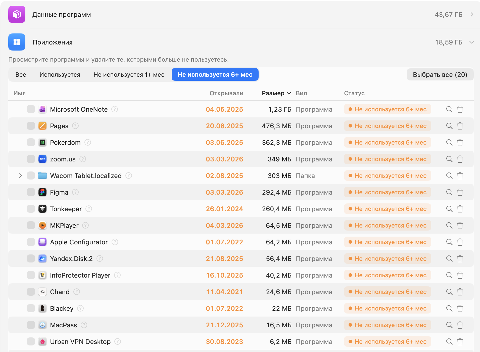480x352 pixels.
Task: Select the Pages checkbox
Action: click(31, 126)
